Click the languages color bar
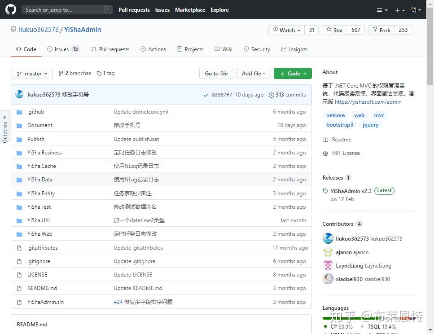The height and width of the screenshot is (334, 434). point(369,318)
